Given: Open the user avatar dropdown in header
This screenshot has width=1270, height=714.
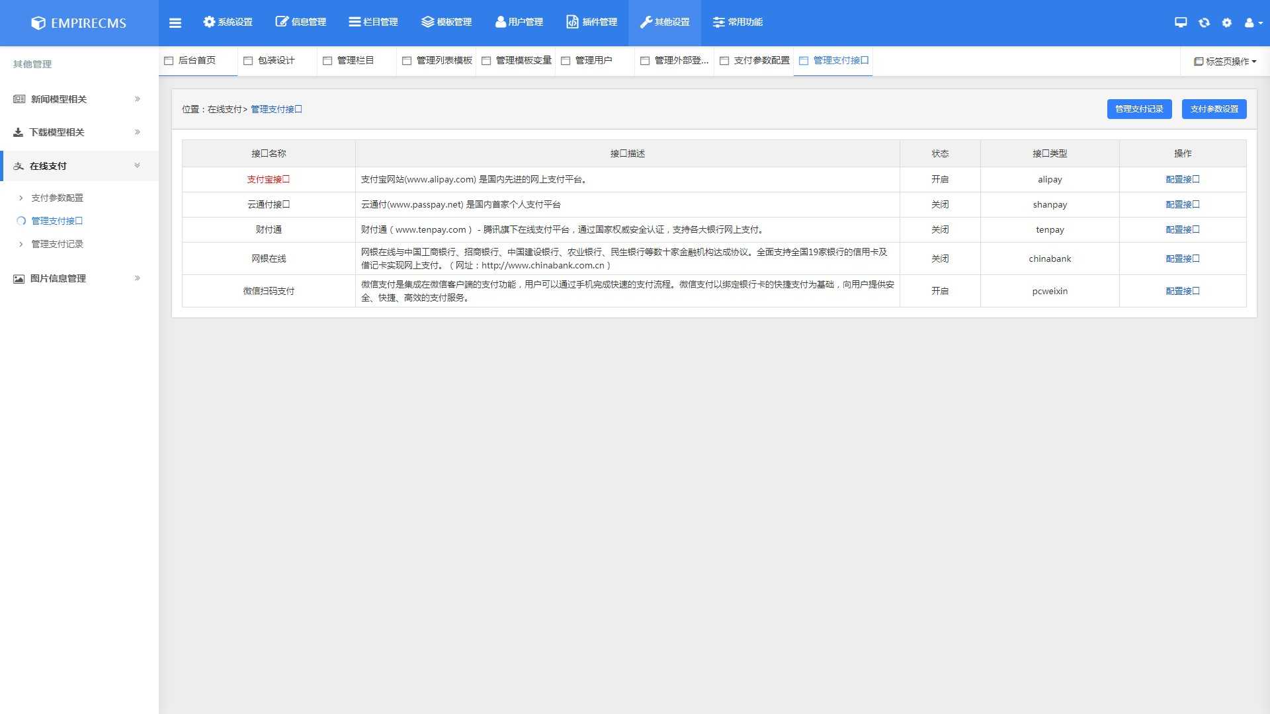Looking at the screenshot, I should pyautogui.click(x=1253, y=22).
